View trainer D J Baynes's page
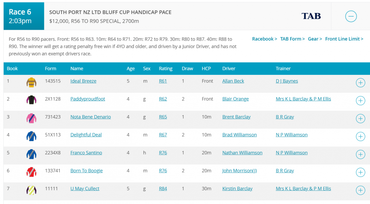Image resolution: width=370 pixels, height=204 pixels. 287,81
